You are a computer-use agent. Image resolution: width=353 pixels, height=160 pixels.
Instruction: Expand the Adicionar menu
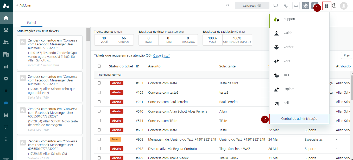(x=24, y=5)
